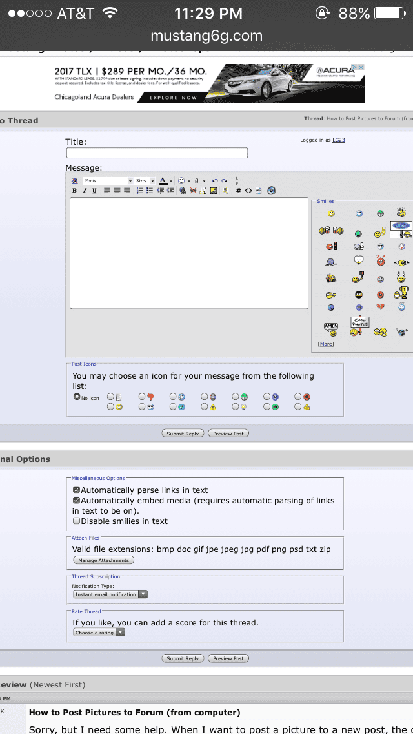Open the Fonts dropdown

click(108, 181)
